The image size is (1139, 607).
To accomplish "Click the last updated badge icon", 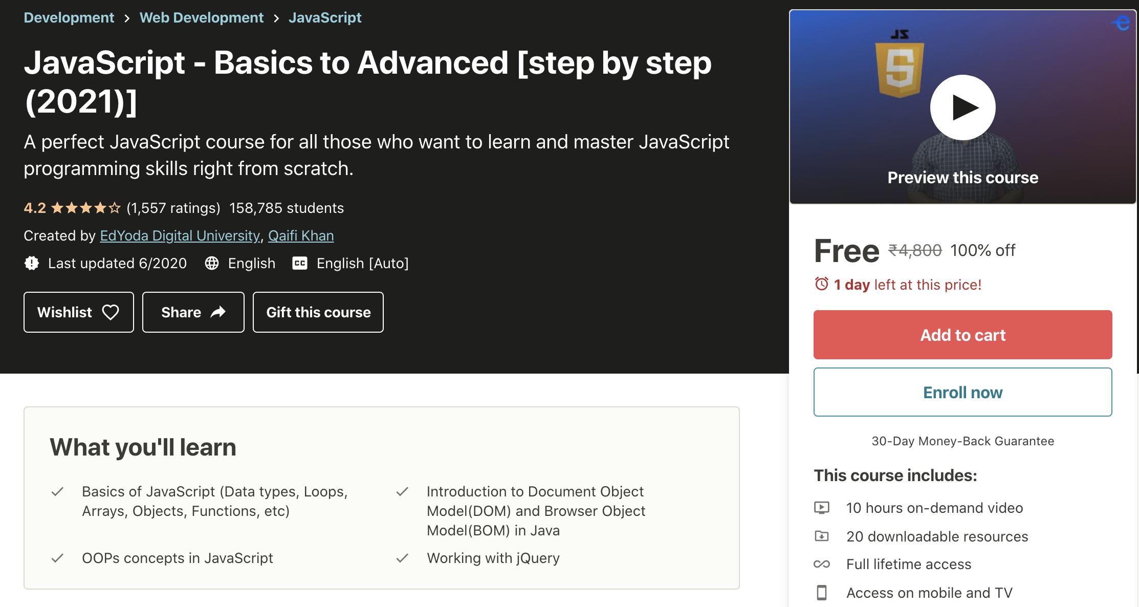I will (32, 263).
